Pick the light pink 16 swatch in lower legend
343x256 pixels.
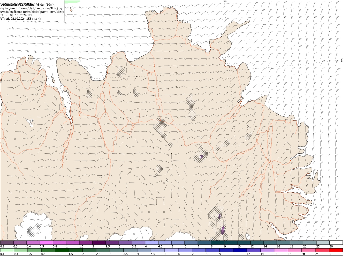point(281,250)
